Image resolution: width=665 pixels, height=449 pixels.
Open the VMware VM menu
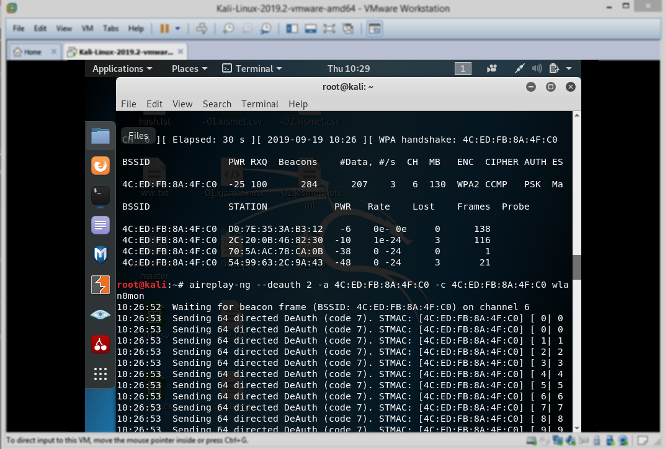[87, 29]
